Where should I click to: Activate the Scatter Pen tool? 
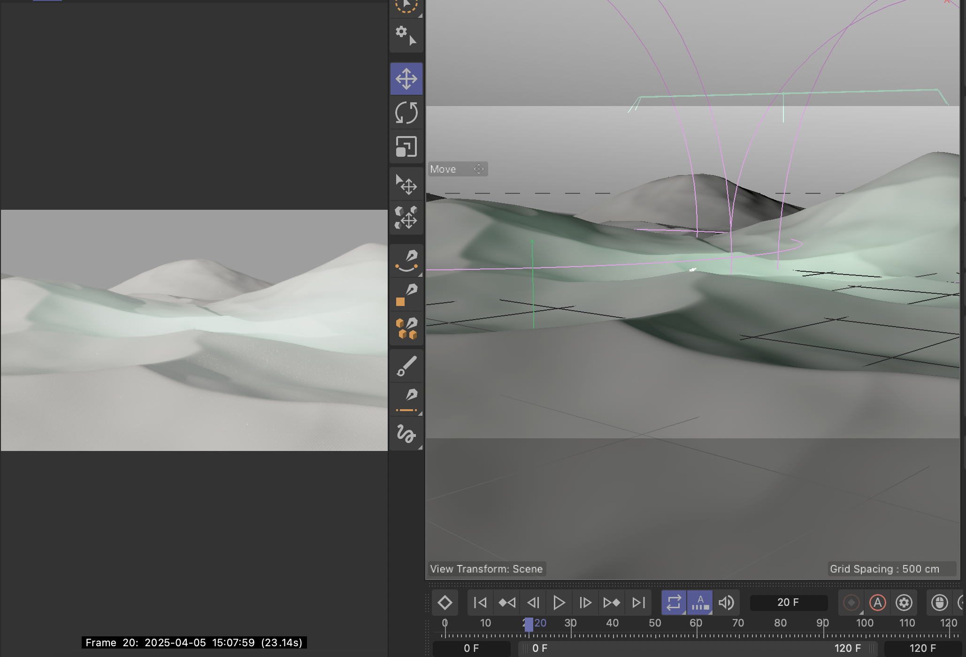[x=406, y=329]
